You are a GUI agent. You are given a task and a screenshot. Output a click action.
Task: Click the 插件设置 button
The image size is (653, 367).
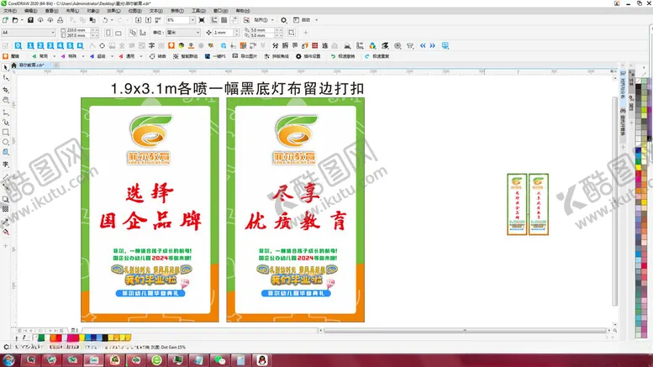pyautogui.click(x=308, y=56)
